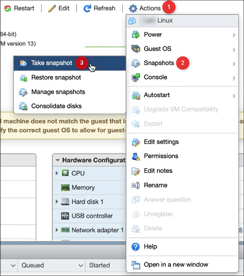The width and height of the screenshot is (244, 276).
Task: Click the Restart toolbar button label
Action: (24, 8)
